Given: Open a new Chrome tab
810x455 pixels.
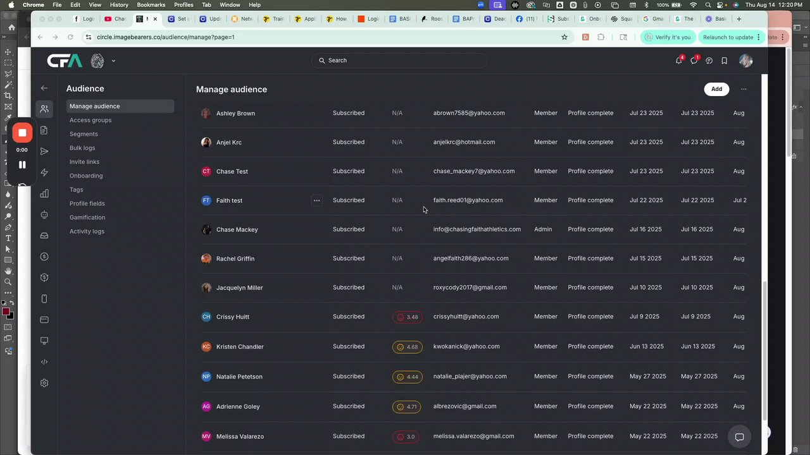Looking at the screenshot, I should (x=738, y=19).
